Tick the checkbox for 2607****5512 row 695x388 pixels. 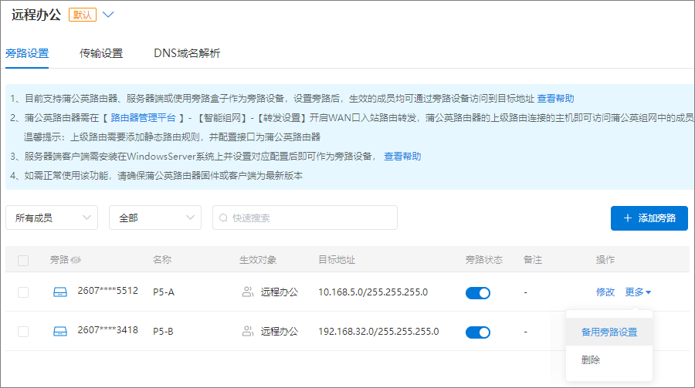[x=23, y=292]
